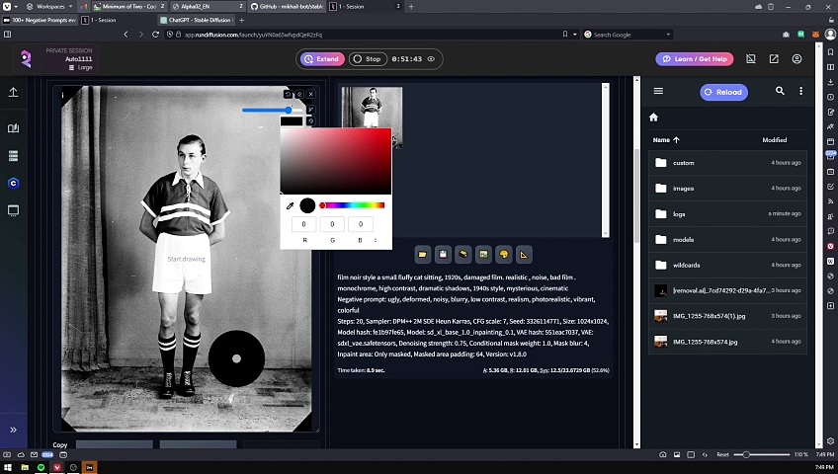Viewport: 838px width, 474px height.
Task: Switch to the ChatGPT - Stable Diffusion tab
Action: pos(196,20)
